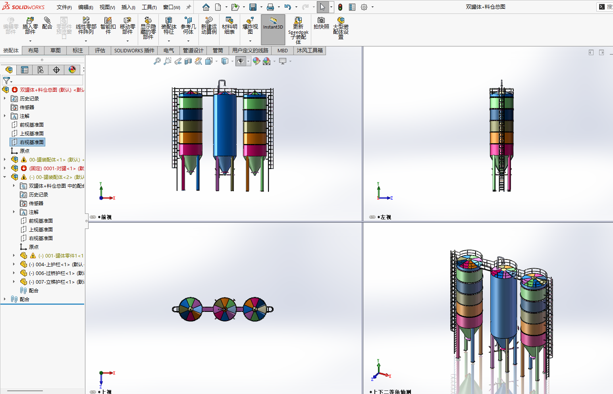Click the Section View icon in view toolbar
613x394 pixels.
188,61
